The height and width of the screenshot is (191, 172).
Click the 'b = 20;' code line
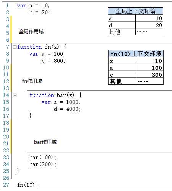[x=40, y=12]
